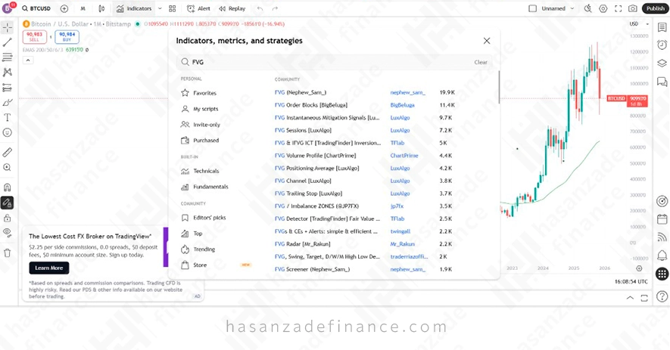The width and height of the screenshot is (670, 350).
Task: Open quick search icon in top bar
Action: [588, 8]
